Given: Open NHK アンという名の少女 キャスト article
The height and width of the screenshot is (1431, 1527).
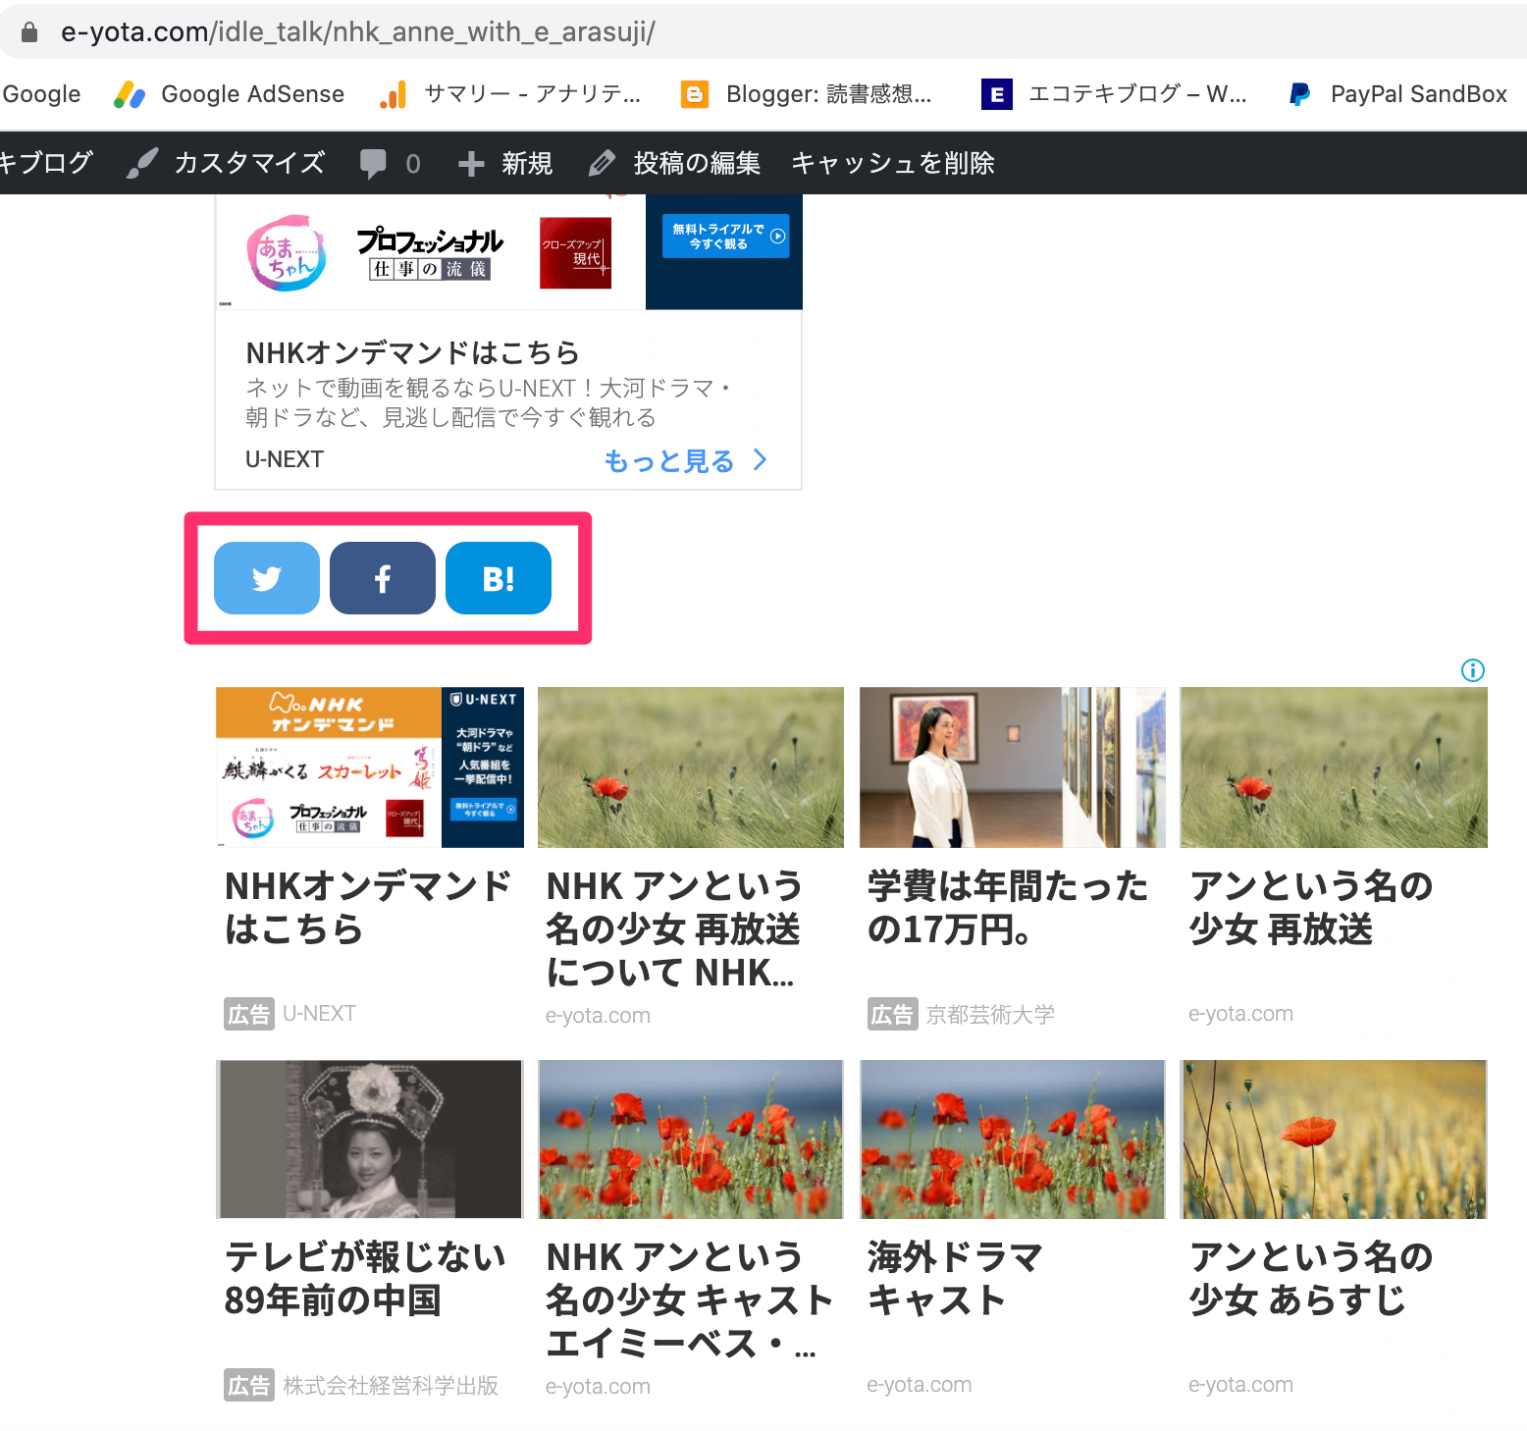Looking at the screenshot, I should click(689, 1299).
